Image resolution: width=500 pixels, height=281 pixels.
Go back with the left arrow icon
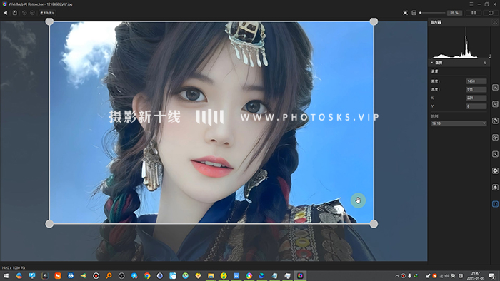[5, 13]
